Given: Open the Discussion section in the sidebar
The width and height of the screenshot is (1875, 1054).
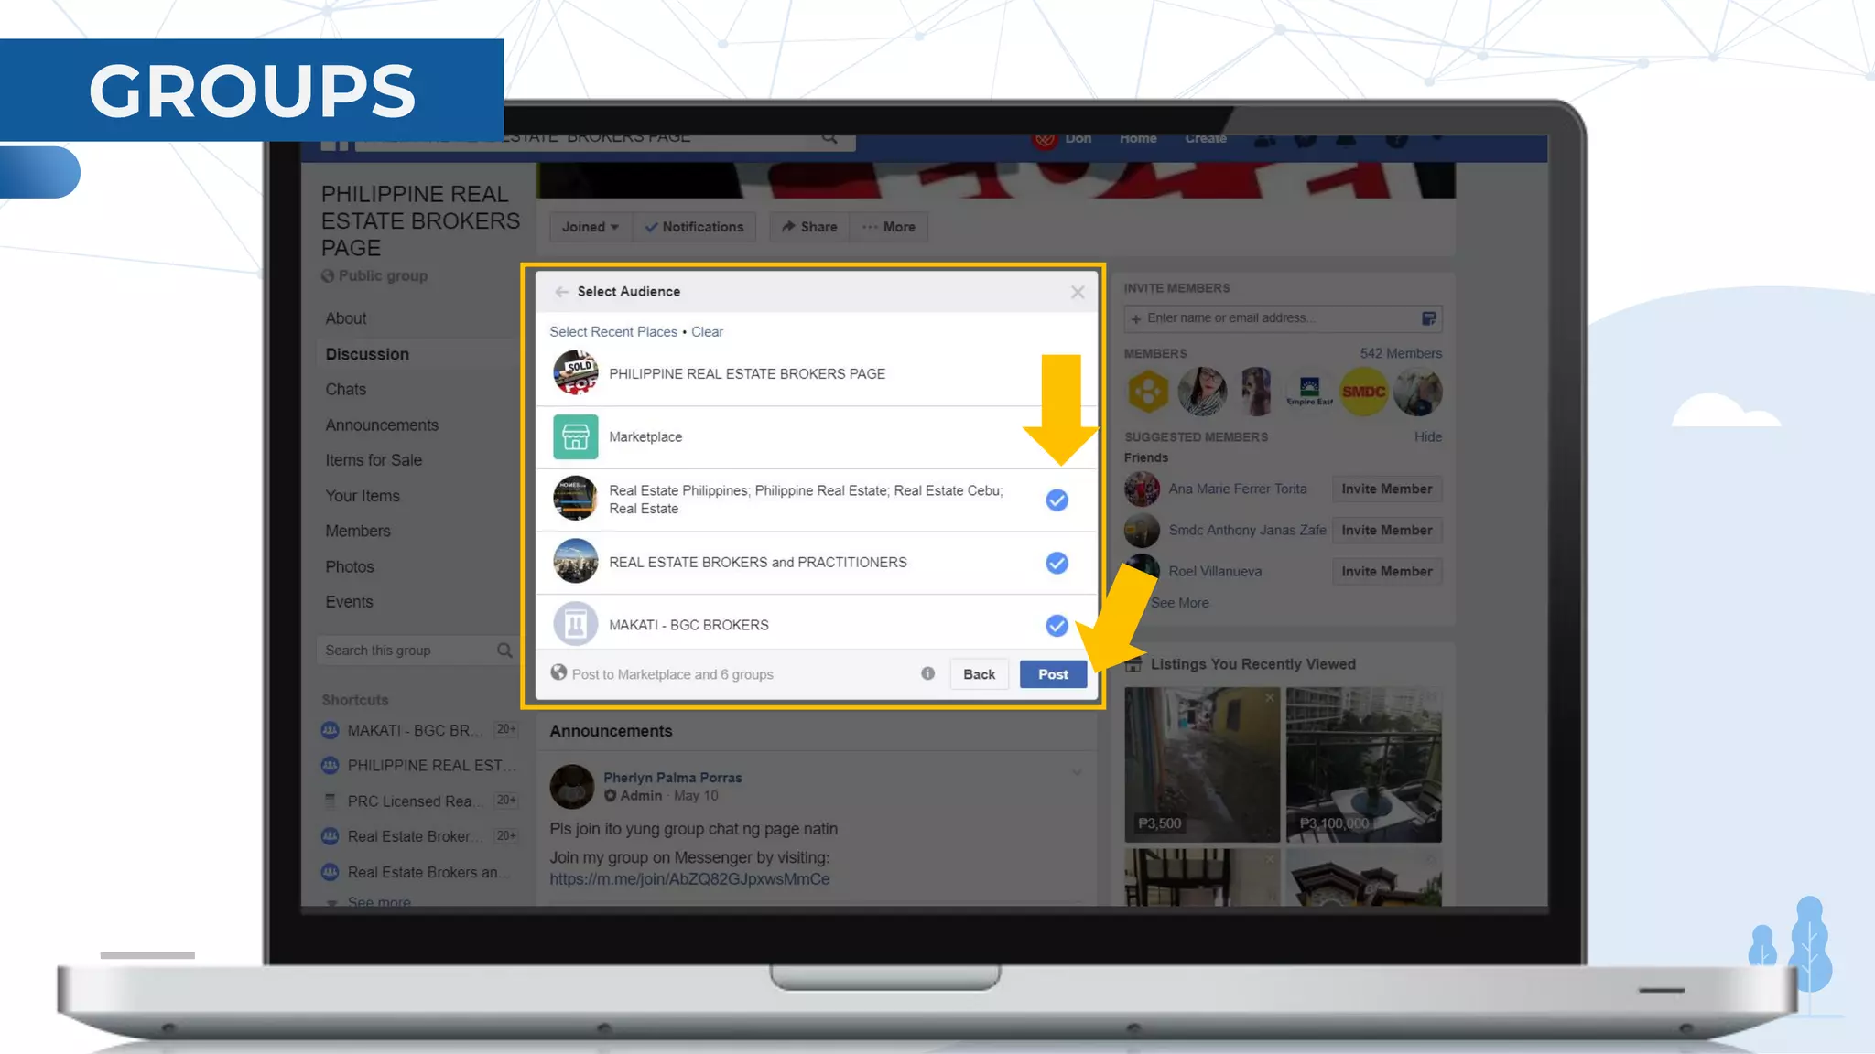Looking at the screenshot, I should click(x=367, y=354).
